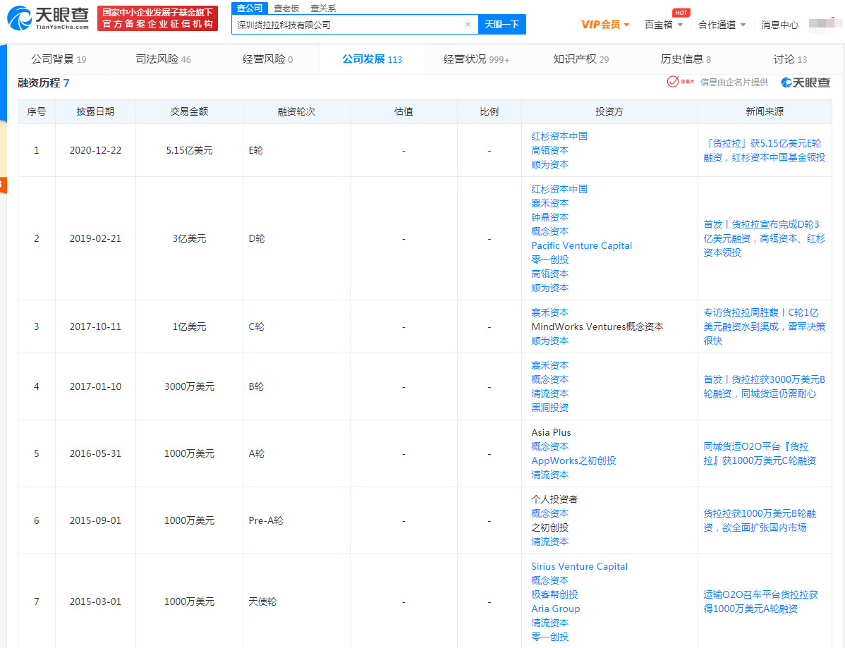Click the orange side tab at the left edge
The height and width of the screenshot is (648, 845).
click(x=3, y=185)
